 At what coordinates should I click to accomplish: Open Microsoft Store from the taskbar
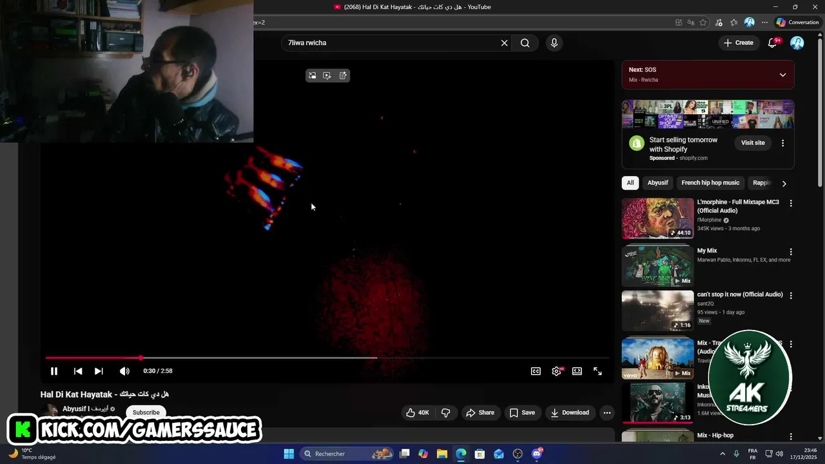[480, 454]
